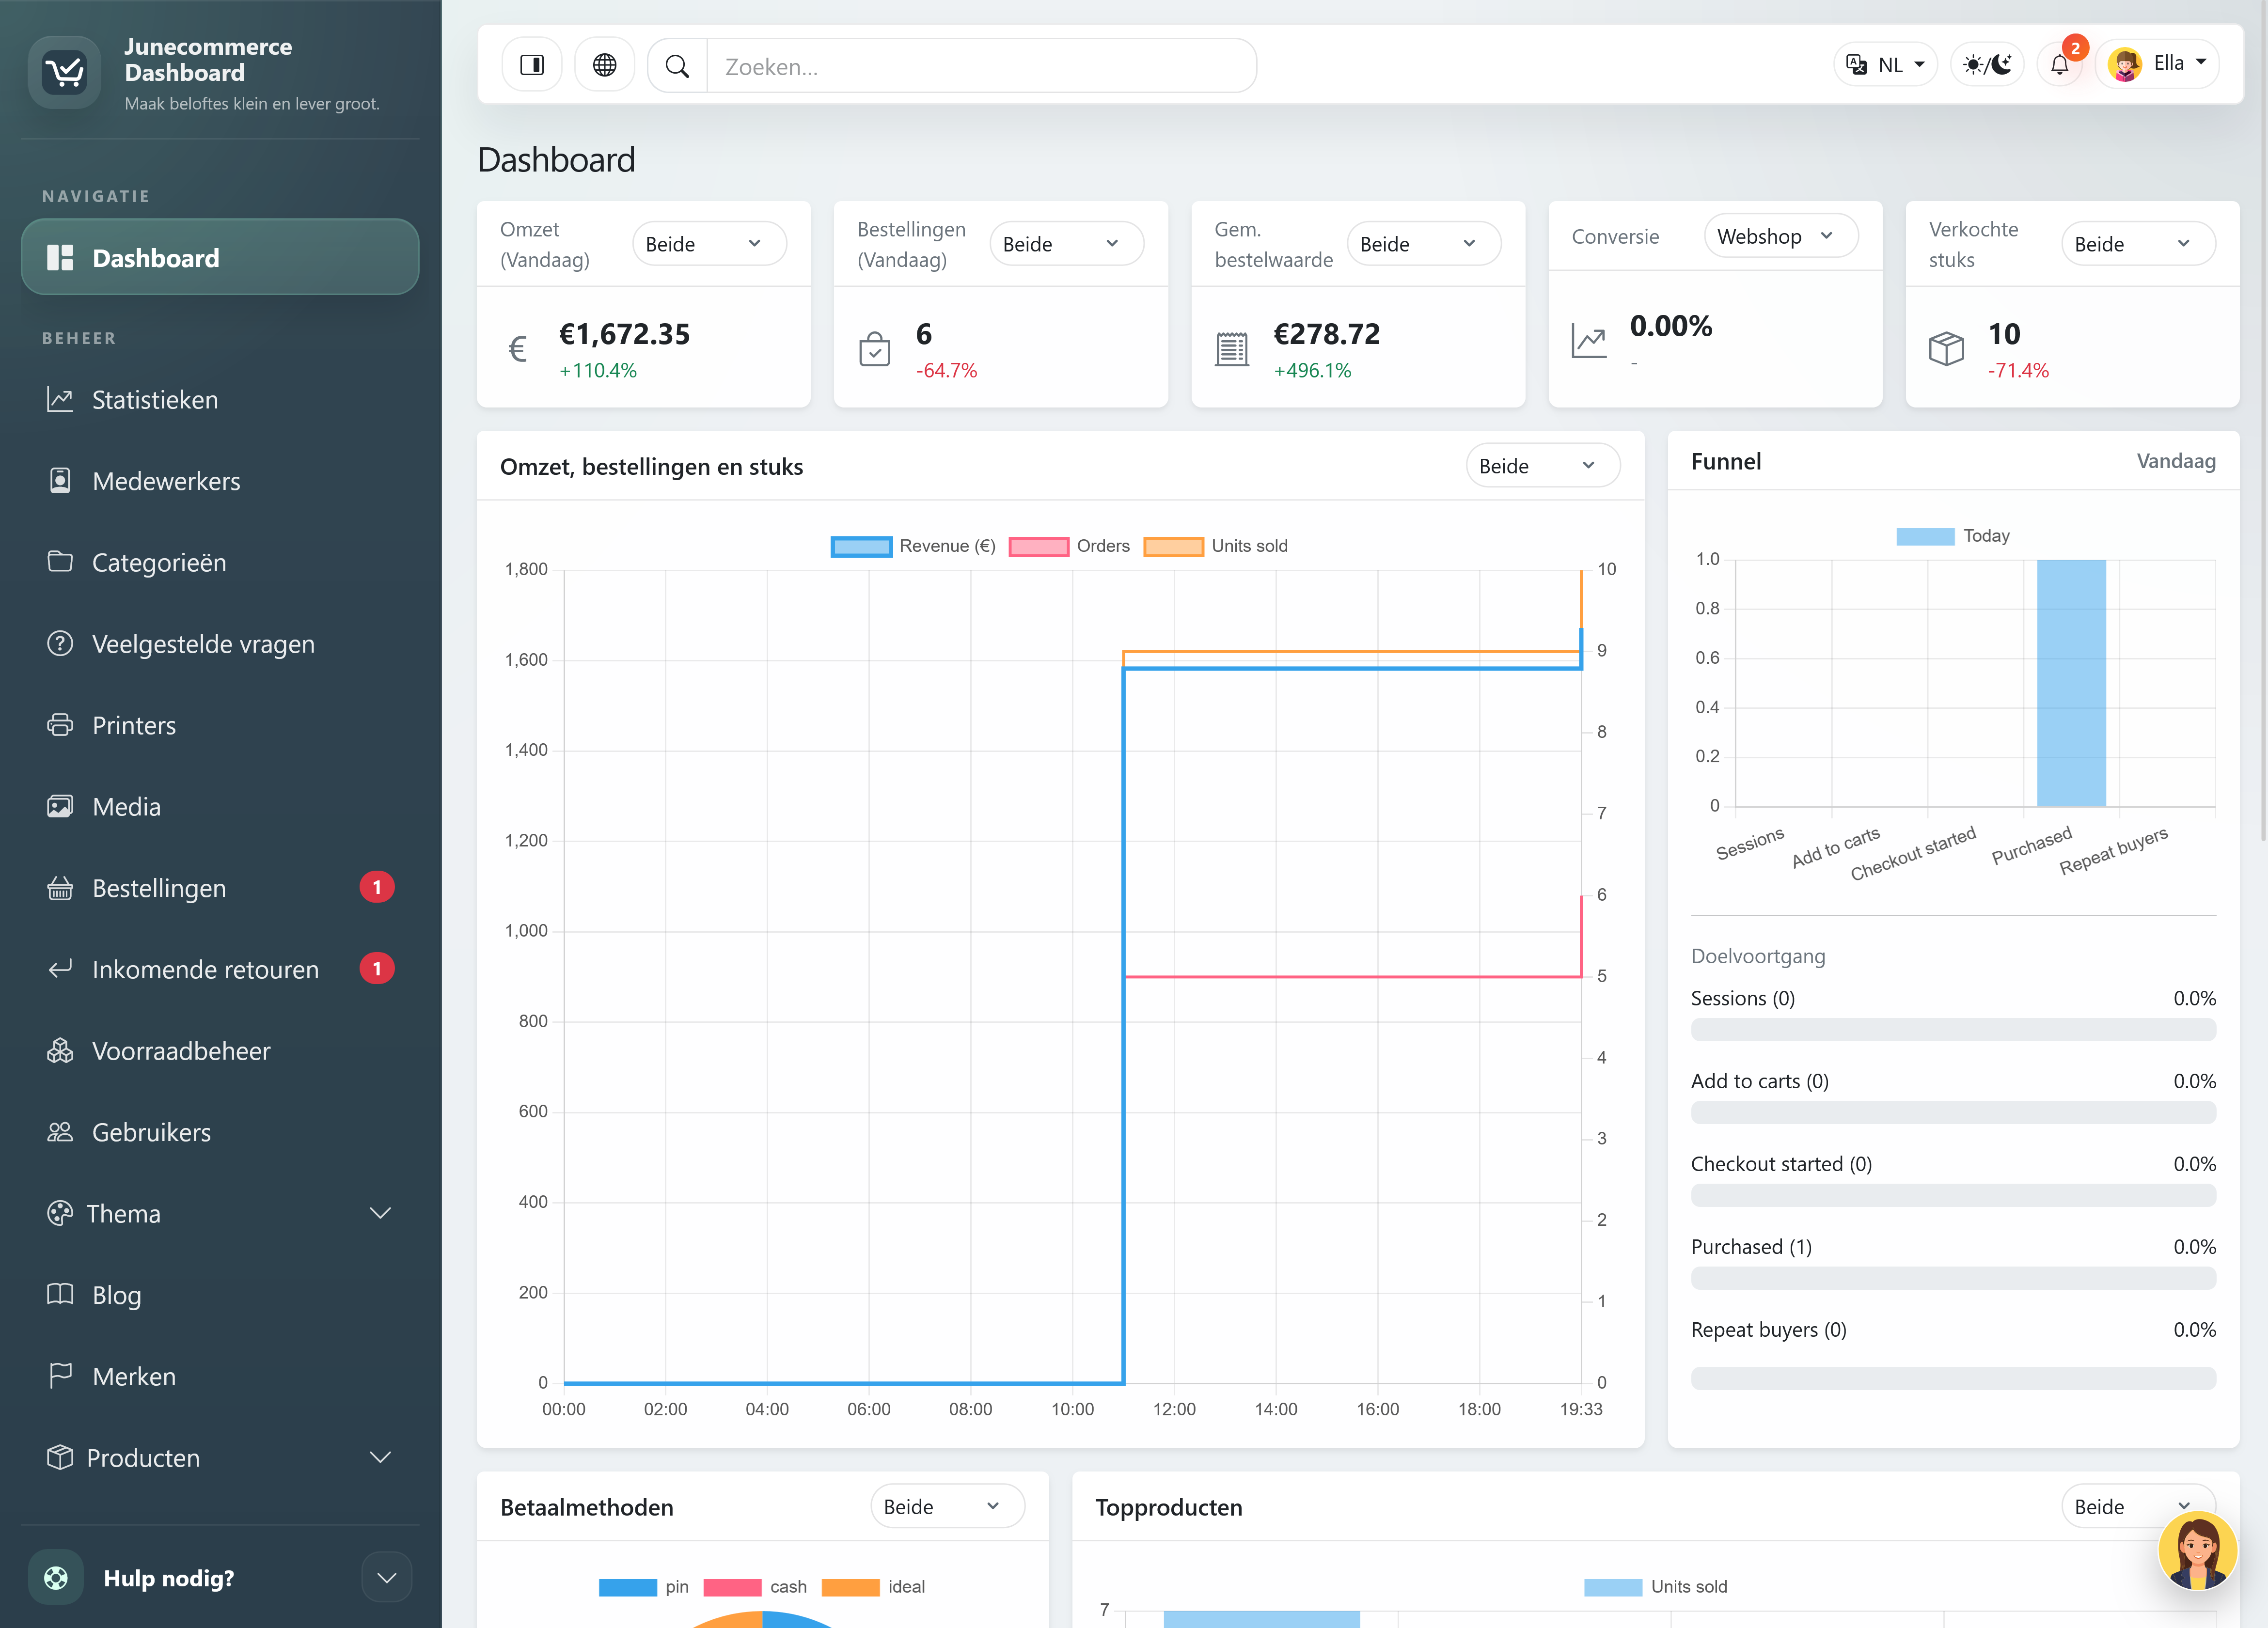Toggle cash legend in Betaalmethoden
Viewport: 2268px width, 1628px height.
pos(755,1587)
